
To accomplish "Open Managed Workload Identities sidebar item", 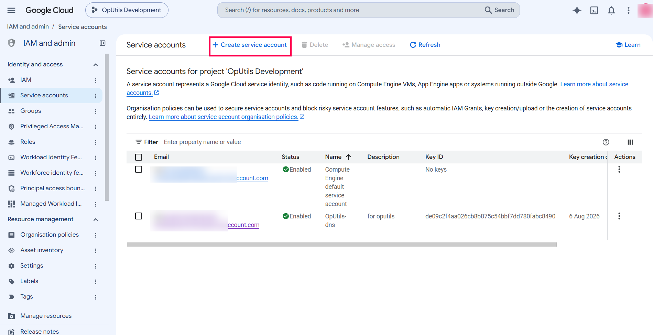I will 51,204.
